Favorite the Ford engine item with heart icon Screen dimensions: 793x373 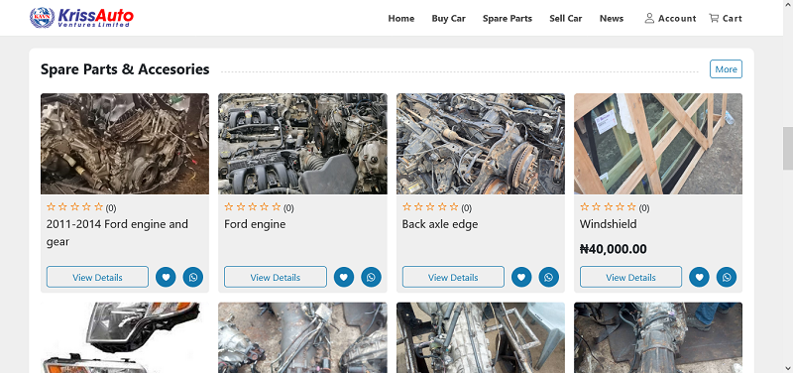point(344,277)
